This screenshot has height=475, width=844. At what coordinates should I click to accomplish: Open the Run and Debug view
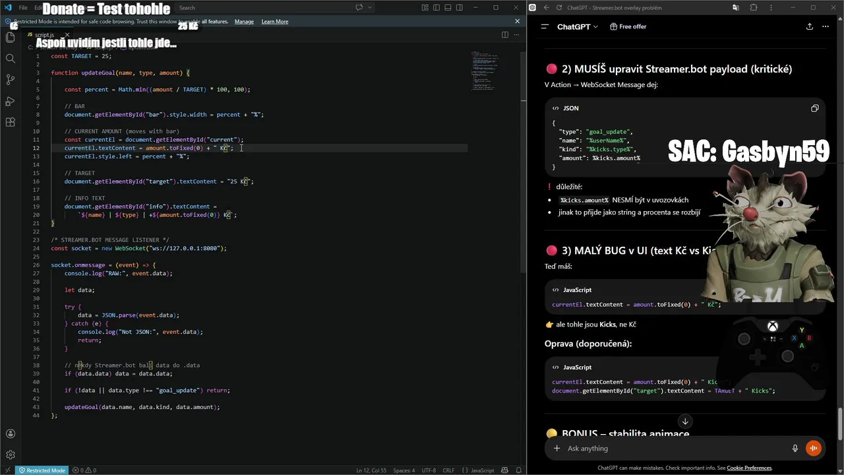pos(10,101)
